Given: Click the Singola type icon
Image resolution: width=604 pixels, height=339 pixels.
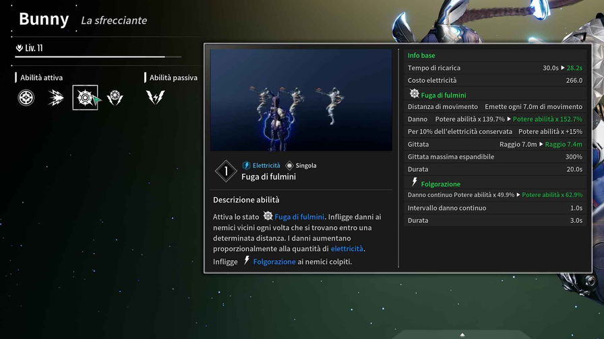Looking at the screenshot, I should tap(289, 165).
